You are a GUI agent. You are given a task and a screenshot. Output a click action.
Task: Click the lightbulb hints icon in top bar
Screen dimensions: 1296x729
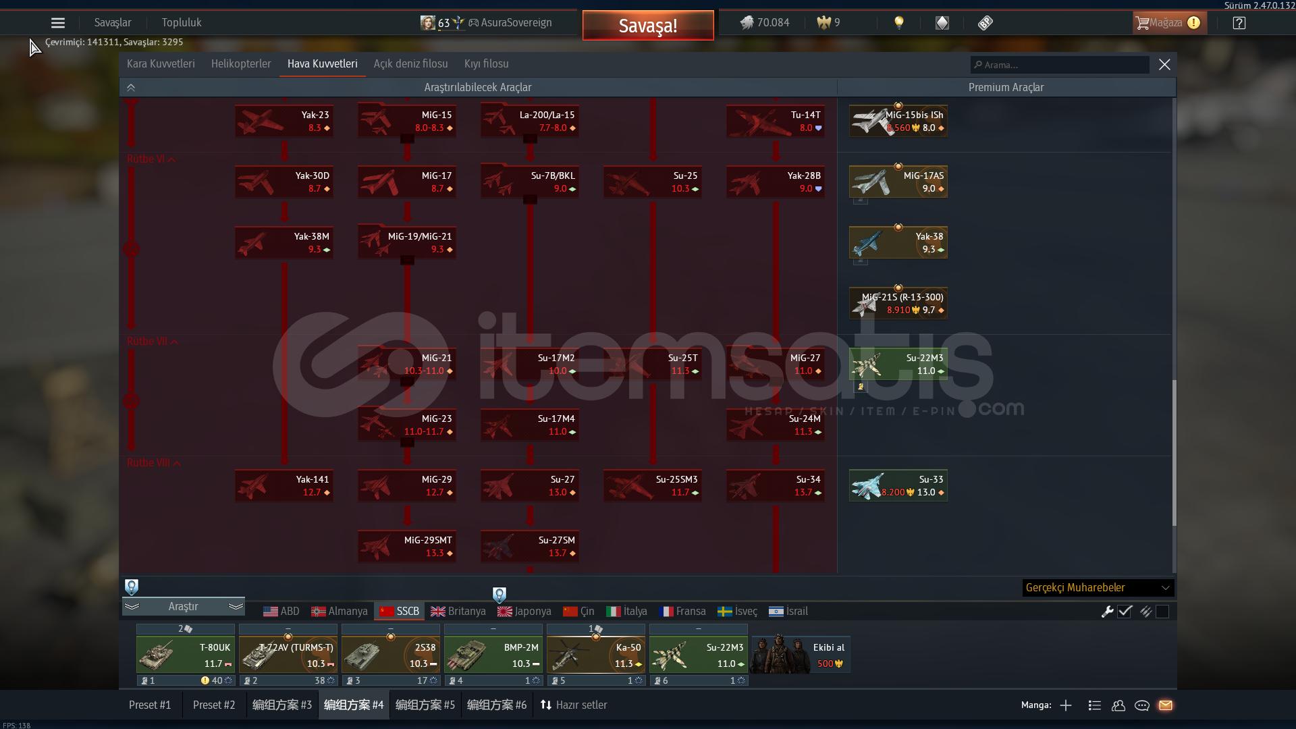pyautogui.click(x=898, y=23)
